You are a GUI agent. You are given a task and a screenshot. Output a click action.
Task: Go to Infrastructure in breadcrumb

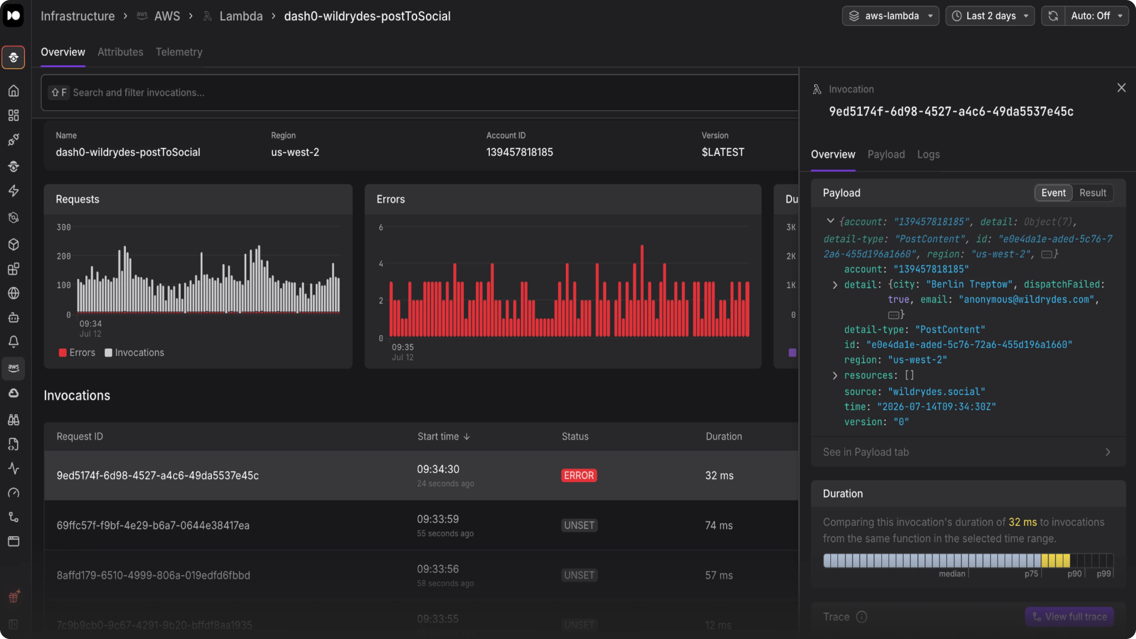(x=77, y=16)
